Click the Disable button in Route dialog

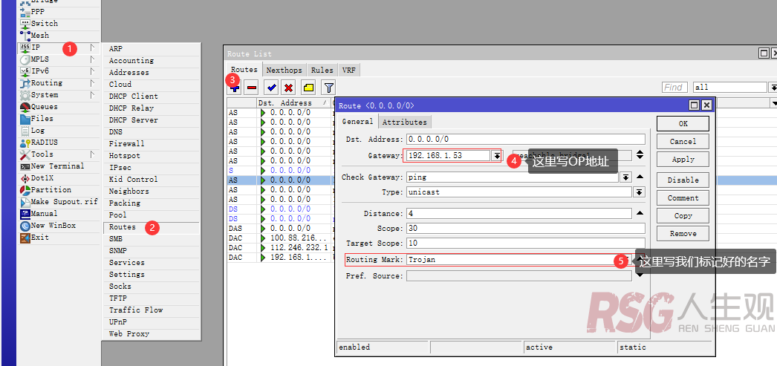click(683, 180)
